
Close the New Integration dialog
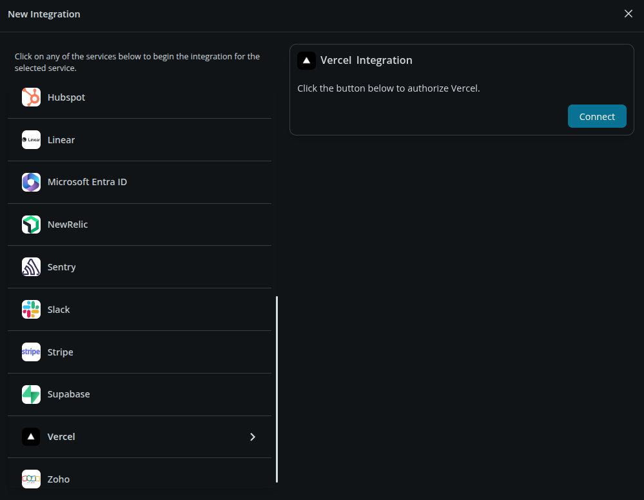pos(629,14)
